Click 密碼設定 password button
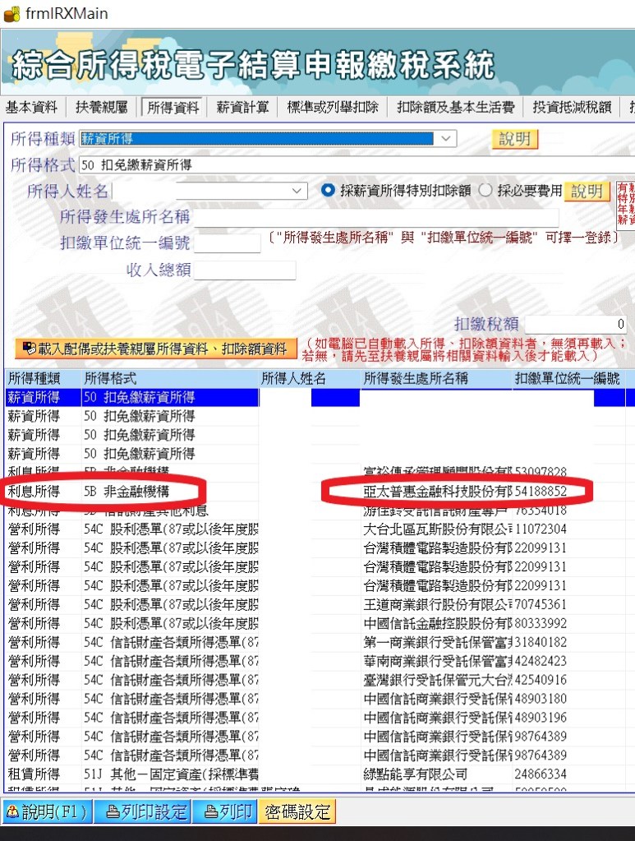The image size is (635, 841). pos(297,812)
